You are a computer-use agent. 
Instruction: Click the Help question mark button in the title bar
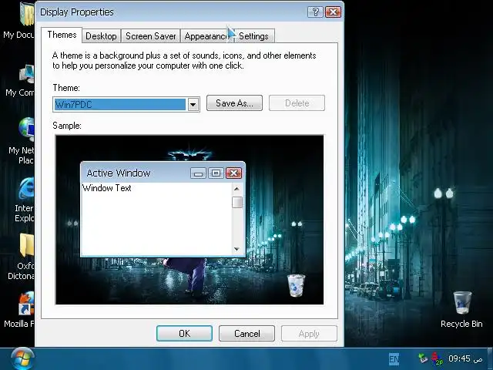pyautogui.click(x=315, y=12)
